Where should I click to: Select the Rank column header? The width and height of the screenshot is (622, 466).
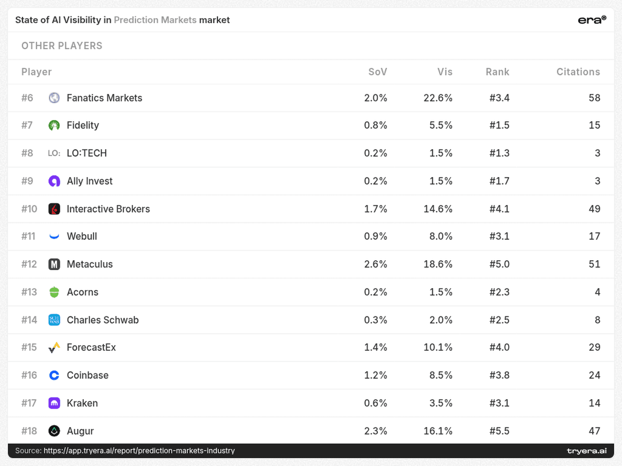pos(497,72)
